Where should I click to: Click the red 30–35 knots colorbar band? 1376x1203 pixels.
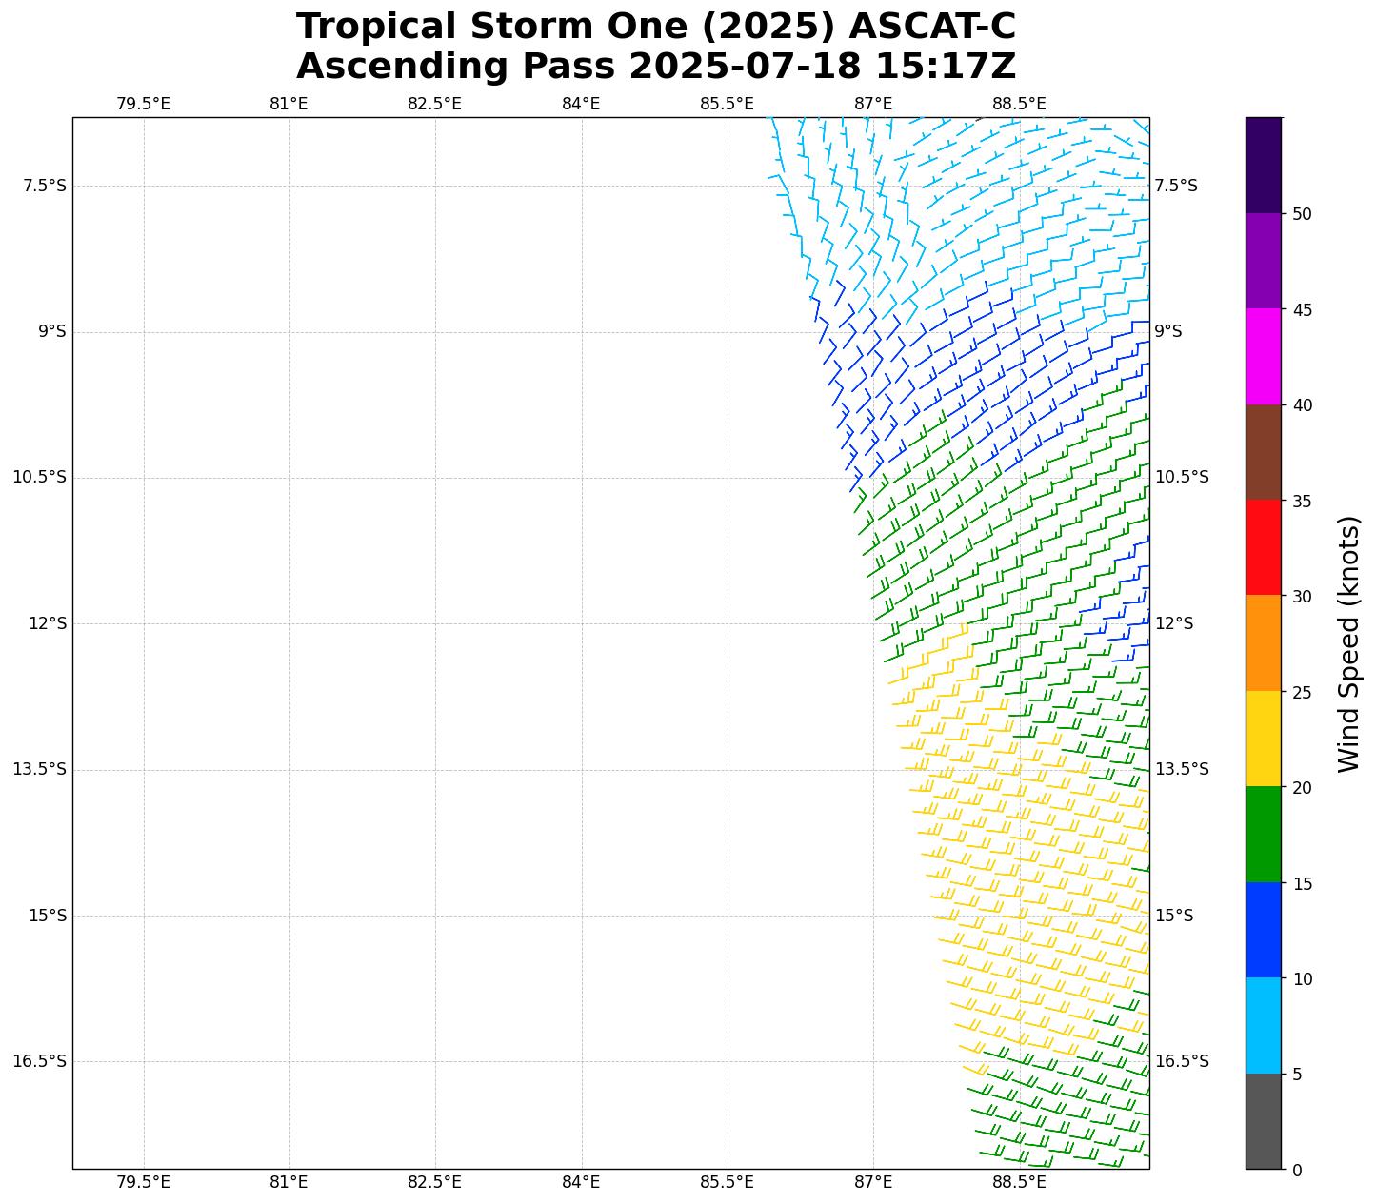[x=1264, y=547]
